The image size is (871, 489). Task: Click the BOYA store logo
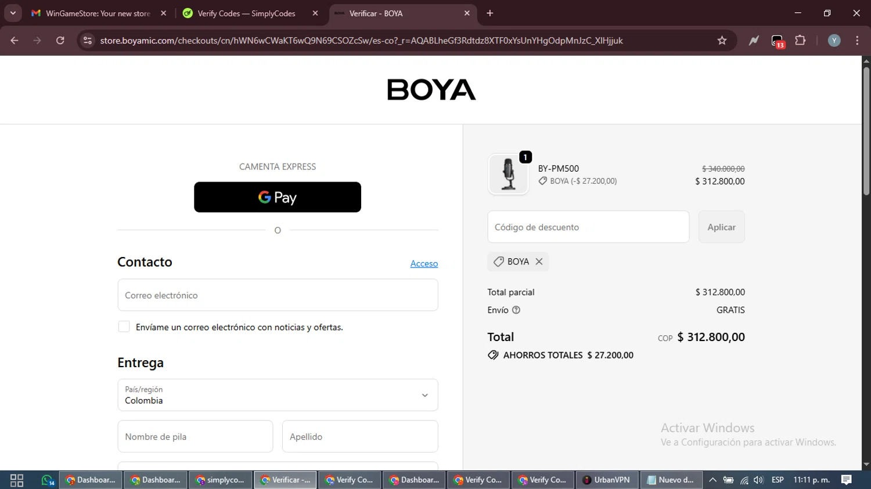click(431, 89)
